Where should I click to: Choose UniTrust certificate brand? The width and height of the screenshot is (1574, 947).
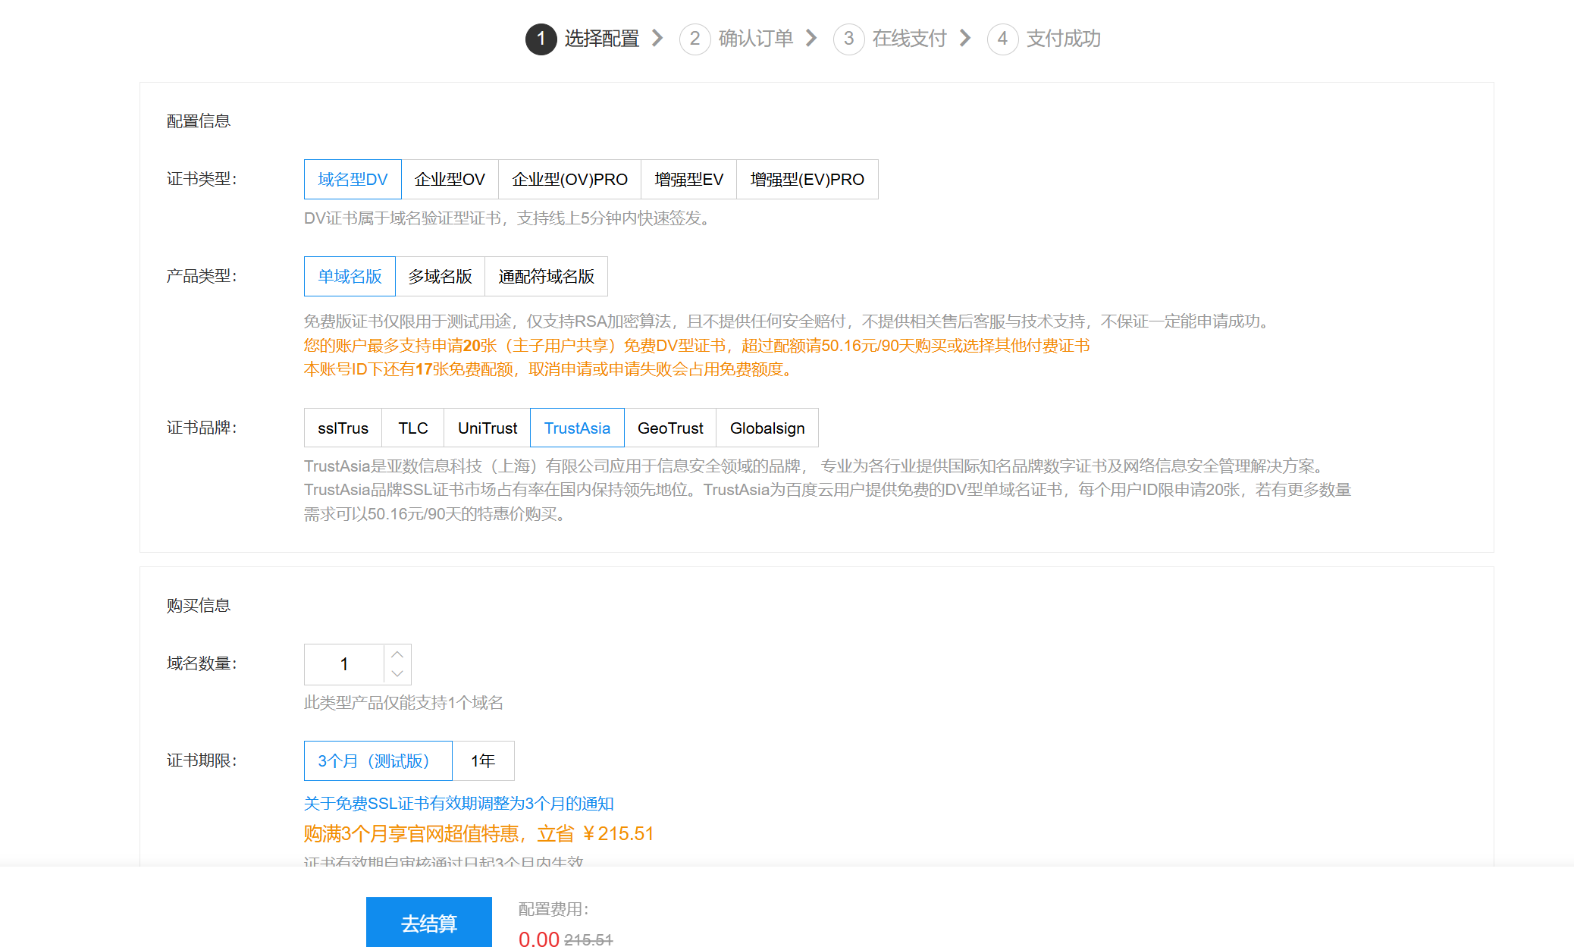[487, 428]
